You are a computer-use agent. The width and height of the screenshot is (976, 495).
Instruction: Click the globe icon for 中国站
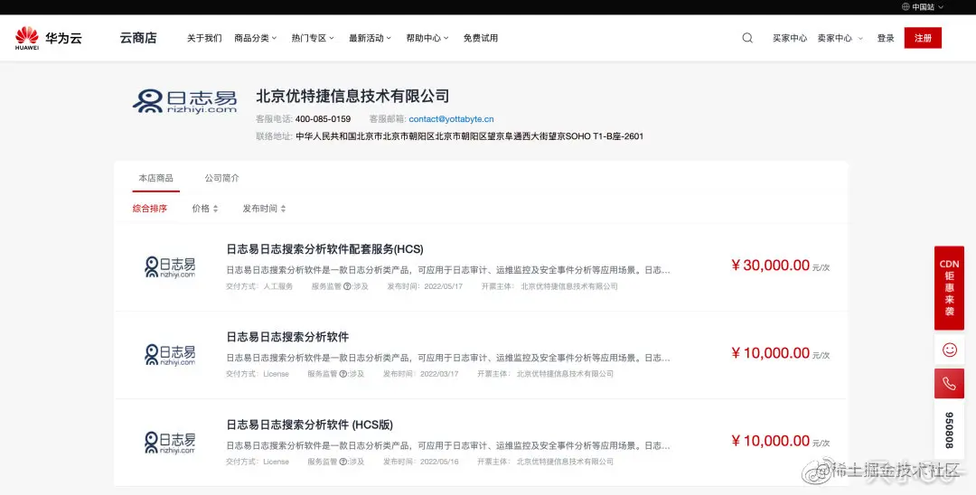(906, 7)
